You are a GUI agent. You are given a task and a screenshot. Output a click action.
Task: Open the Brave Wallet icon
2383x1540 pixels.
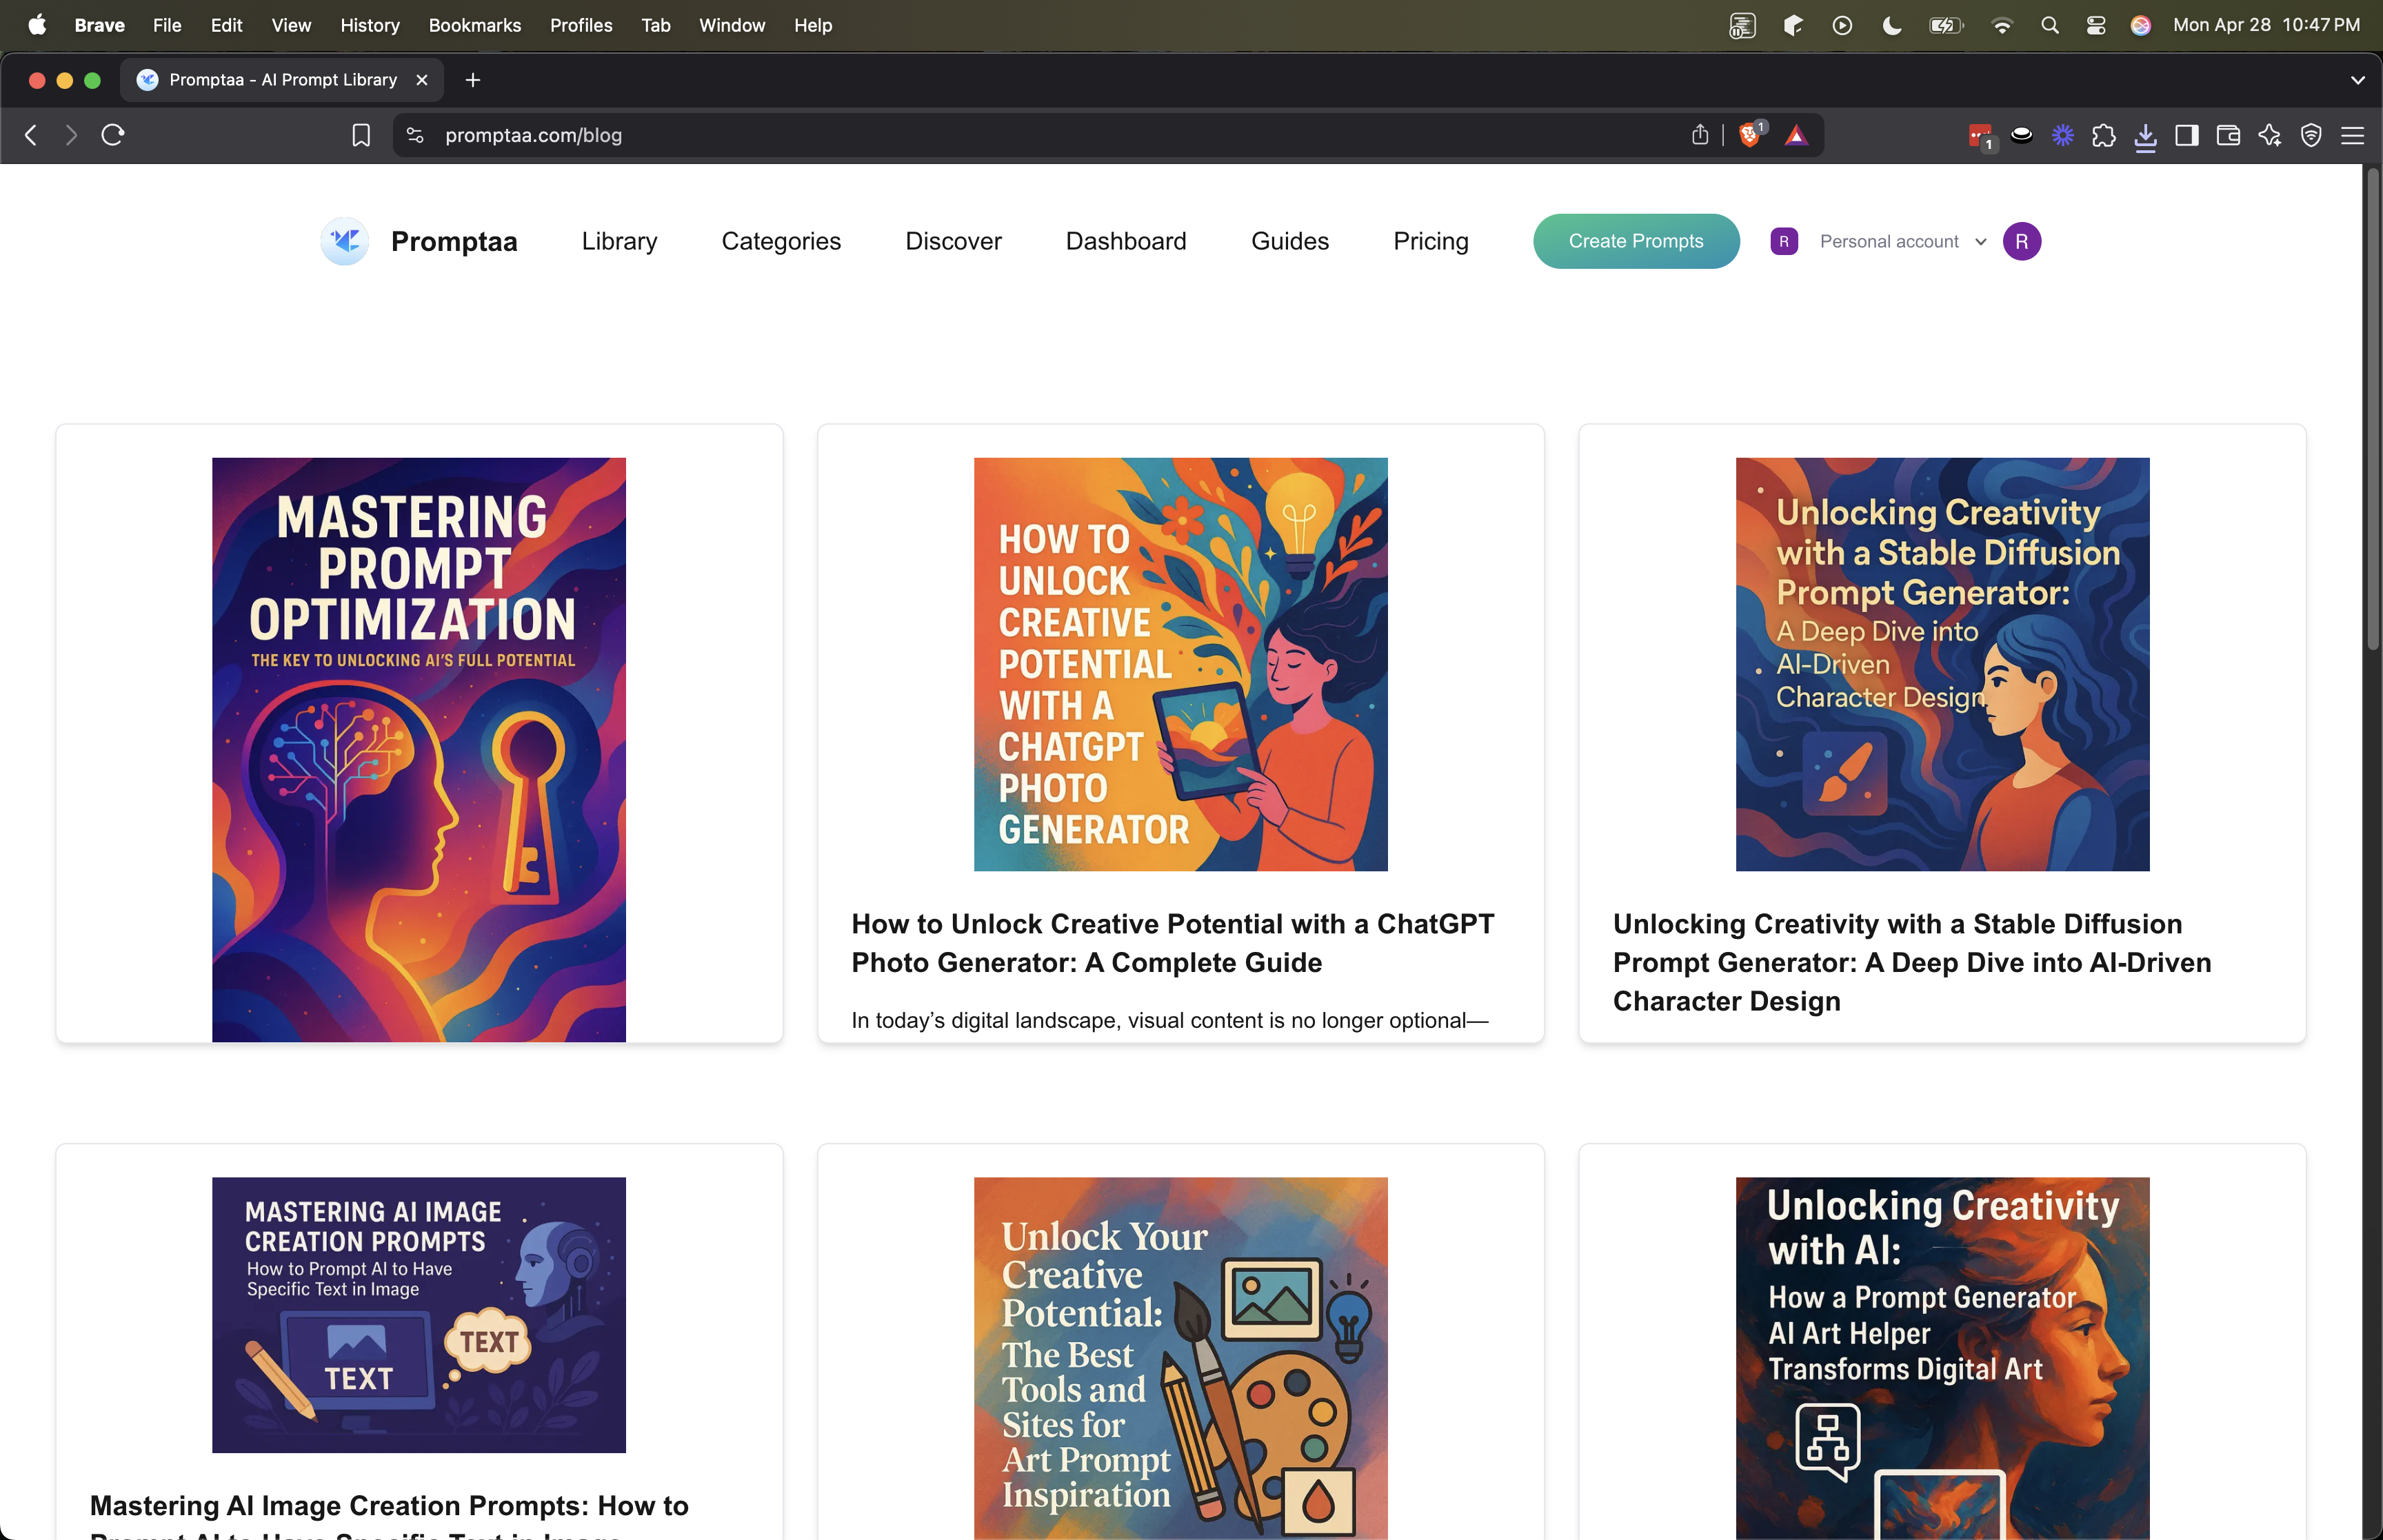pos(2228,135)
